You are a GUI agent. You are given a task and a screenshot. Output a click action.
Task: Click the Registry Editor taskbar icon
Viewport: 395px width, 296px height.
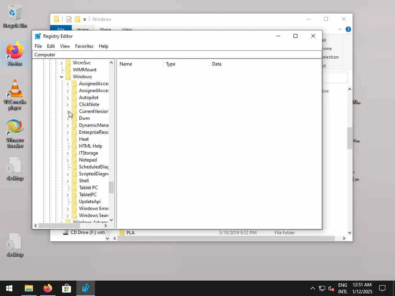[x=86, y=288]
